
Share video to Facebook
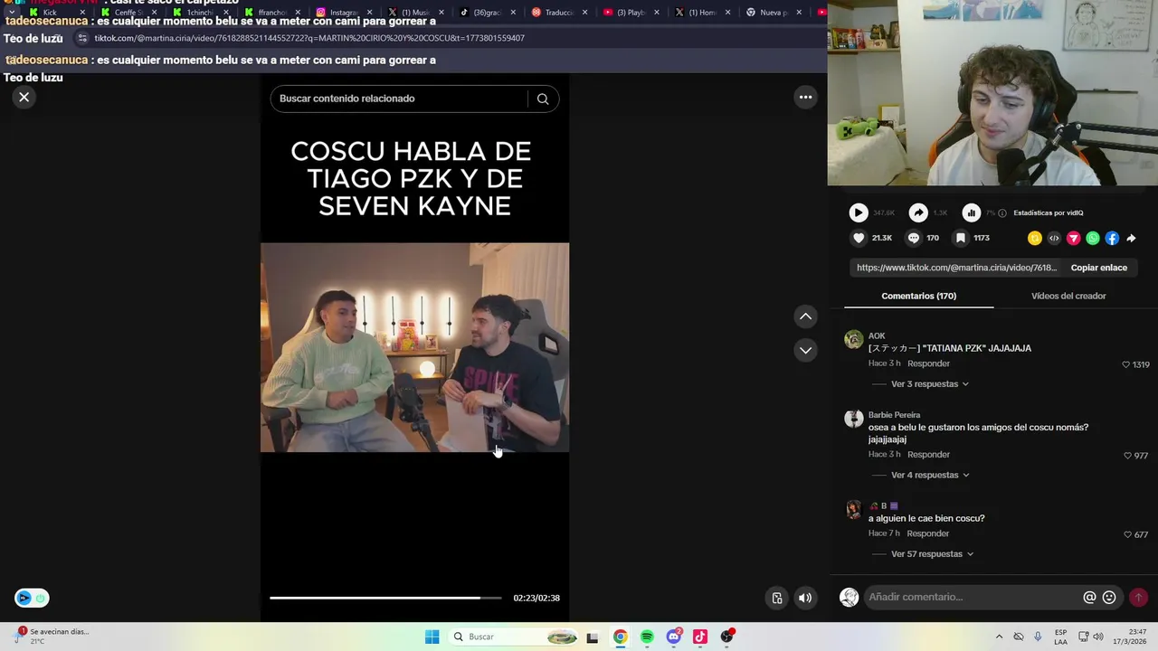click(1112, 239)
